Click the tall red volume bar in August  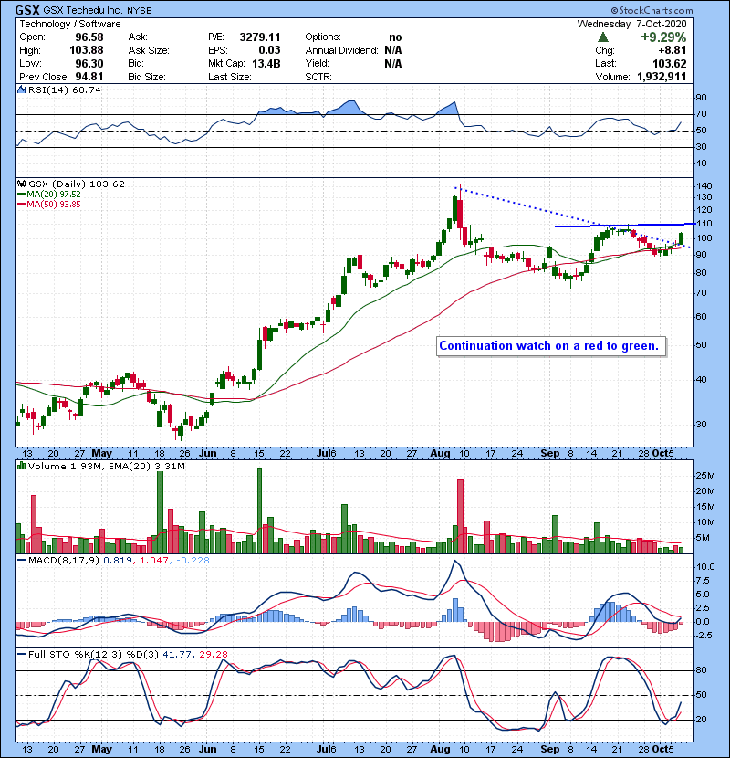point(460,516)
